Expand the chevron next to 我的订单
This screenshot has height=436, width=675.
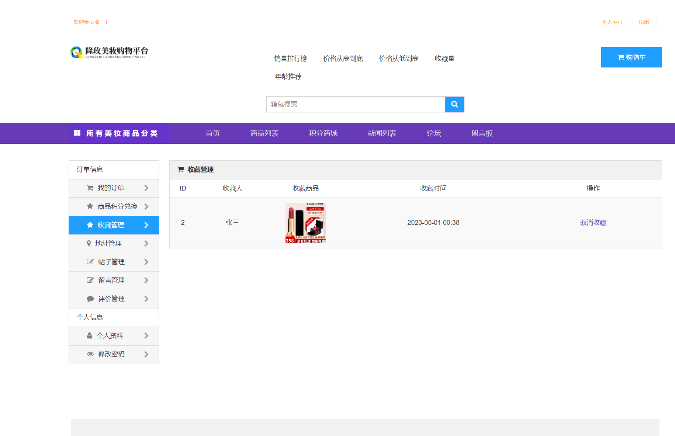pos(146,188)
